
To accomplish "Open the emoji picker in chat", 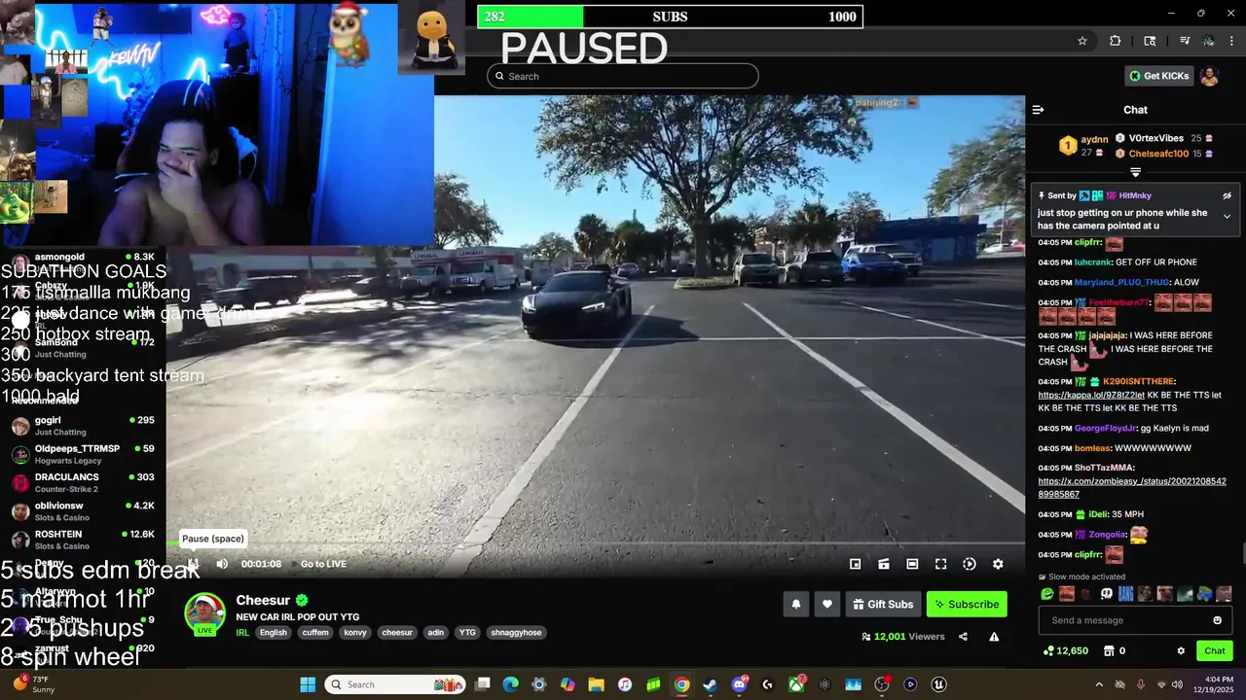I will (x=1217, y=620).
